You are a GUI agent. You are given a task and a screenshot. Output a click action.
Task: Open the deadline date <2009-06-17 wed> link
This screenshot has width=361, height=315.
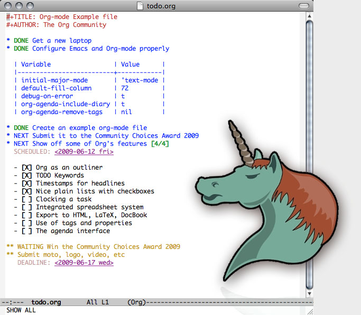84,263
